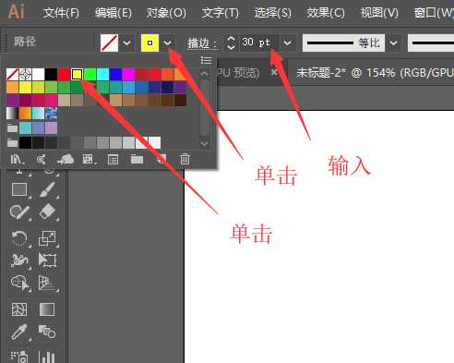Select the magenta swatch
454x363 pixels.
pyautogui.click(x=128, y=74)
